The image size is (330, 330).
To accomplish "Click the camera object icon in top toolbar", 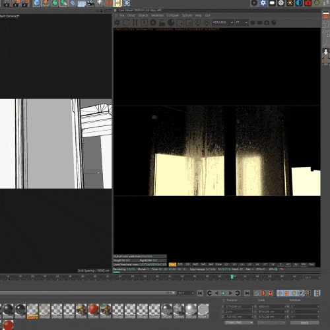I will tap(90, 3).
